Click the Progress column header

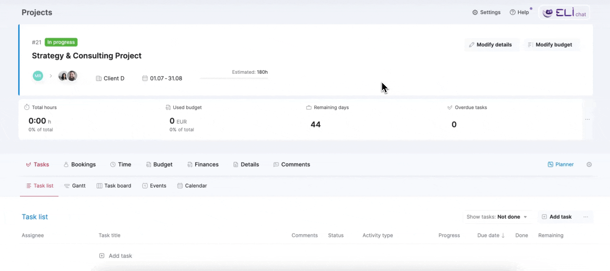(x=449, y=235)
